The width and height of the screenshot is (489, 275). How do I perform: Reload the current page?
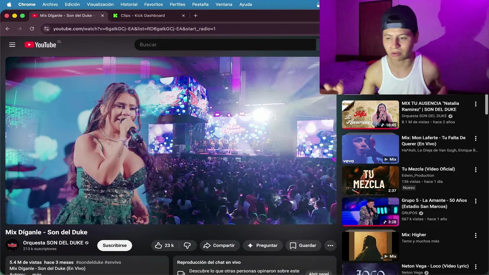[32, 29]
